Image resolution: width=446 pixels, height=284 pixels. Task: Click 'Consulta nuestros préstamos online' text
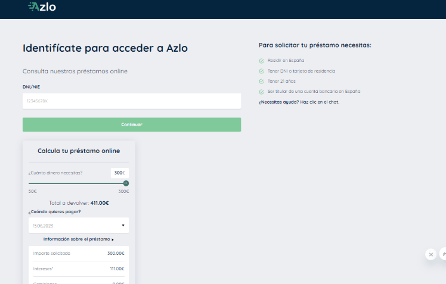point(75,71)
